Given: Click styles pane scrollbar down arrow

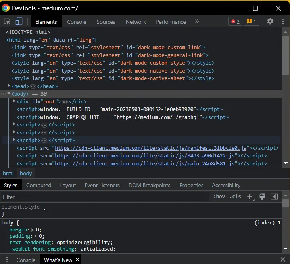Looking at the screenshot, I should point(286,249).
